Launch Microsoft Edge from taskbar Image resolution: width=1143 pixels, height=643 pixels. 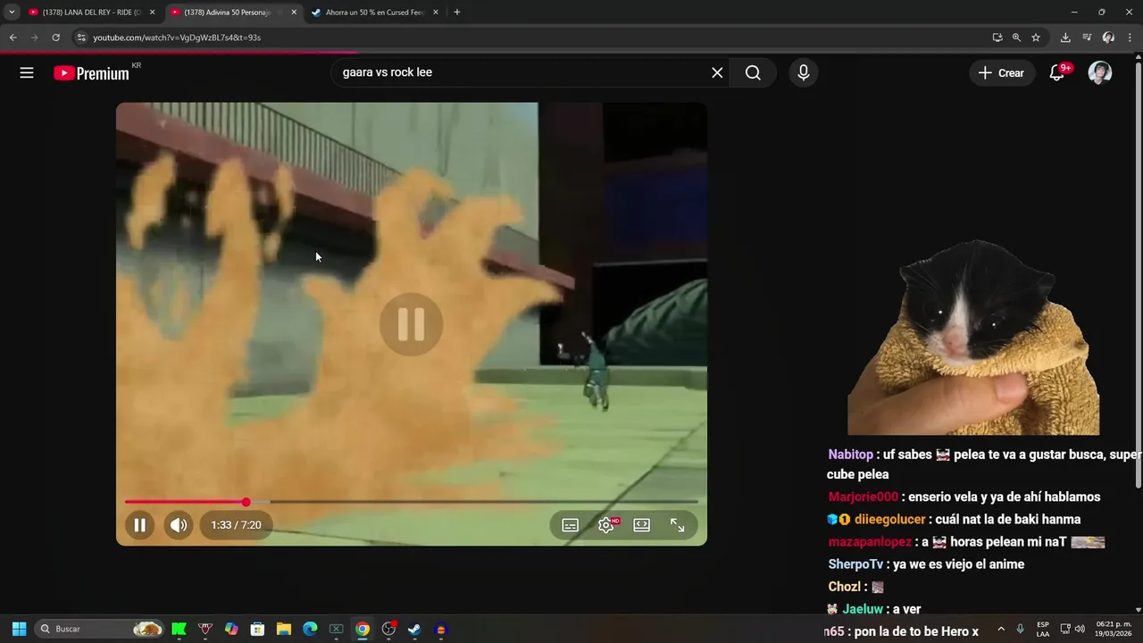(310, 629)
